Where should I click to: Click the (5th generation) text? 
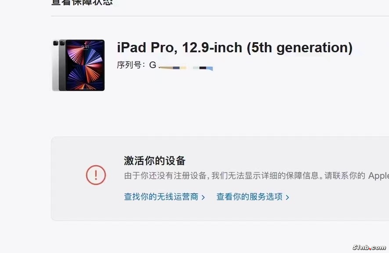click(299, 47)
